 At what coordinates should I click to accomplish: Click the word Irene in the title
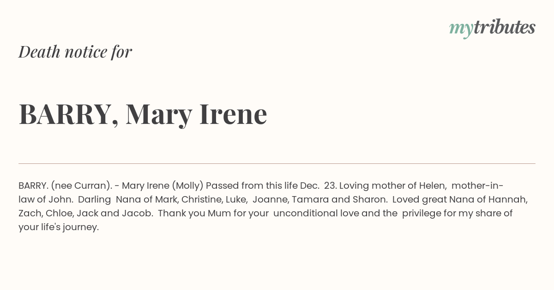tap(233, 114)
